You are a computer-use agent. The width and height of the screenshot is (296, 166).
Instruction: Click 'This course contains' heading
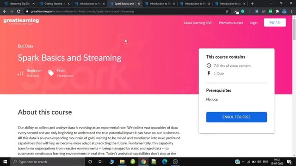click(x=226, y=57)
